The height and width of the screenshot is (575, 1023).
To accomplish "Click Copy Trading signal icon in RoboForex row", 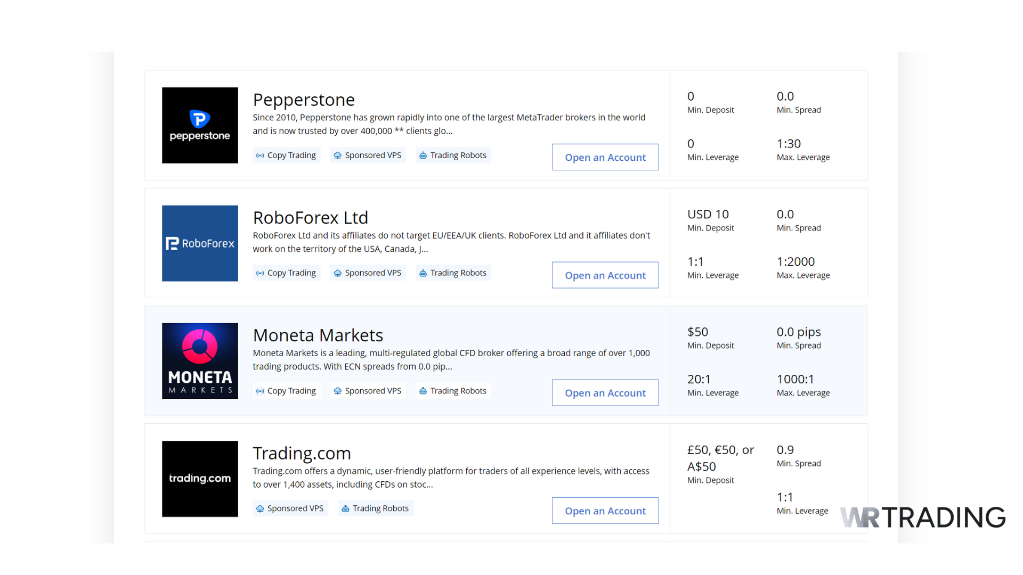I will point(260,273).
